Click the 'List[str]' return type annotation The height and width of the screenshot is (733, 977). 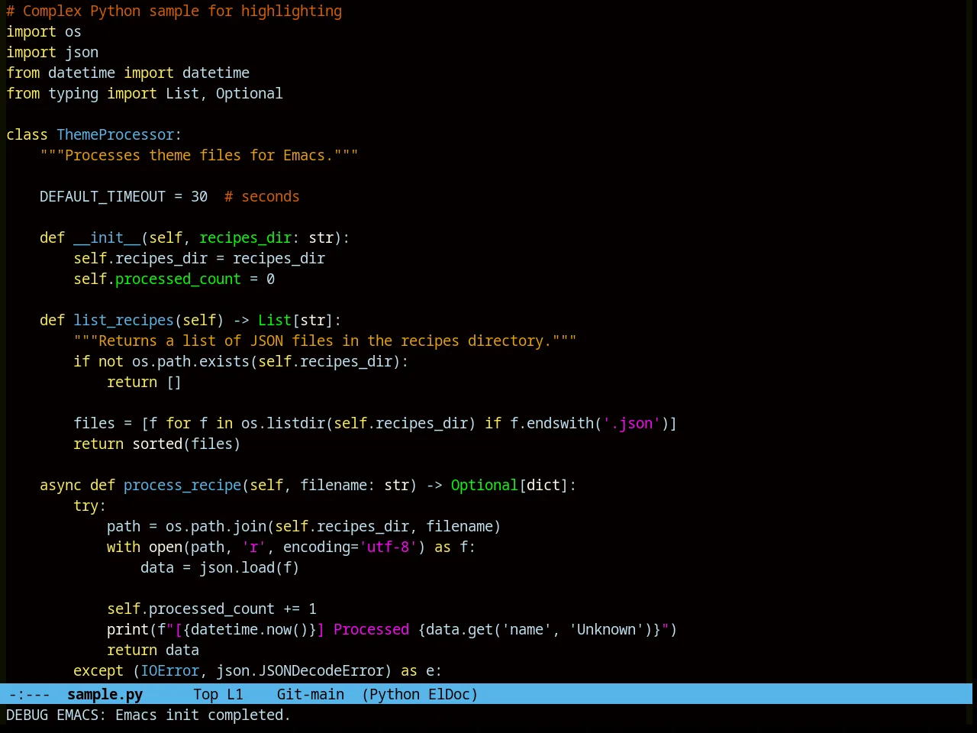click(295, 320)
